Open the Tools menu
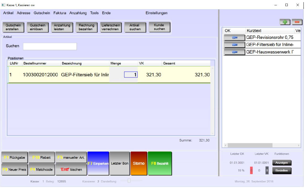The image size is (305, 188). (x=94, y=13)
